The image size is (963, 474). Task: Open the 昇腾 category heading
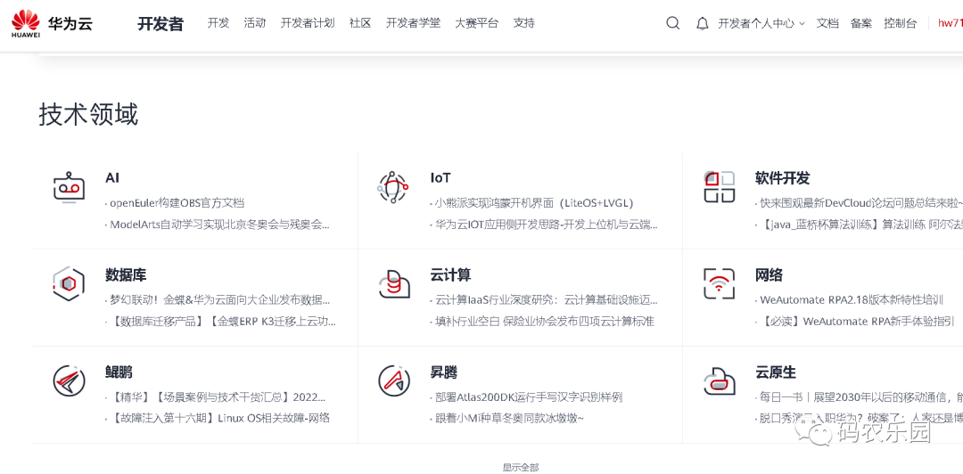(x=443, y=372)
